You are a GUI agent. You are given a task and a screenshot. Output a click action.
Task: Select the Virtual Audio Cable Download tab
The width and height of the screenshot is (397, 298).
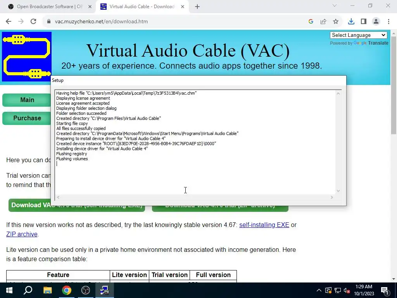[142, 7]
